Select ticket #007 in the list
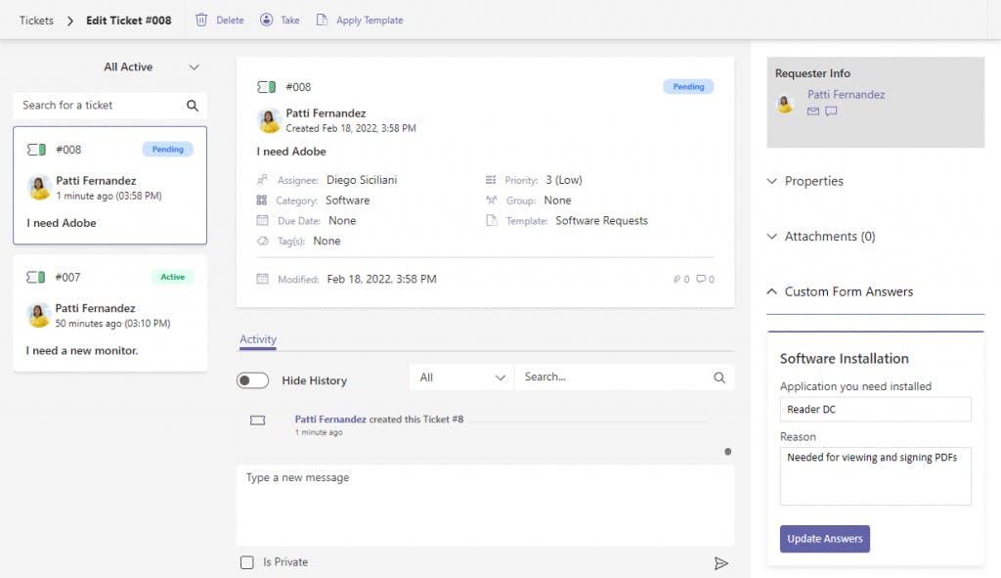The width and height of the screenshot is (1001, 578). pyautogui.click(x=109, y=313)
